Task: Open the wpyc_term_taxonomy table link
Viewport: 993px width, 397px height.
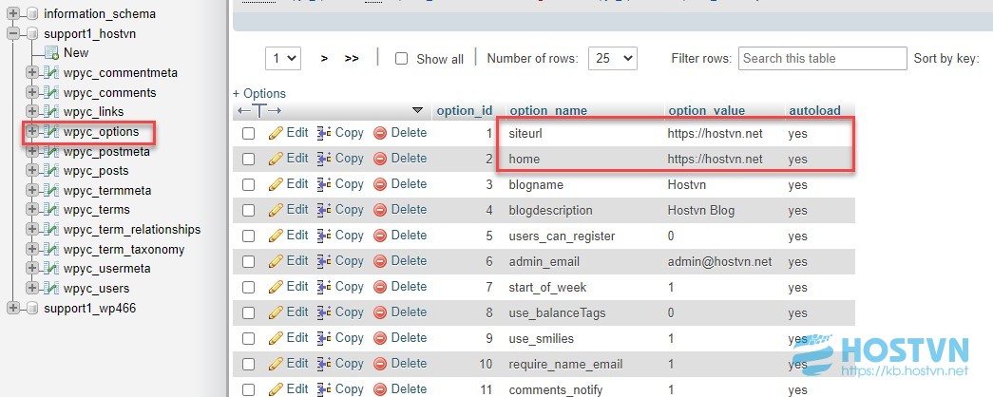Action: (124, 250)
